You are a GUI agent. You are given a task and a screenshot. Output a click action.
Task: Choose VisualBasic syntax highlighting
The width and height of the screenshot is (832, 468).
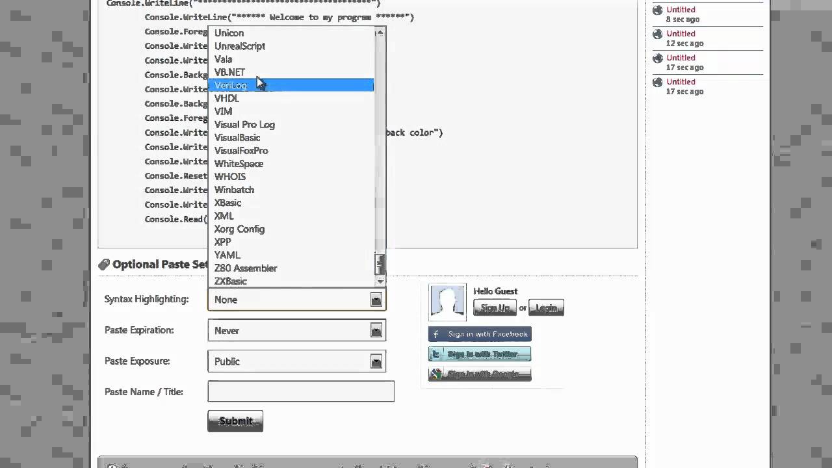(237, 137)
